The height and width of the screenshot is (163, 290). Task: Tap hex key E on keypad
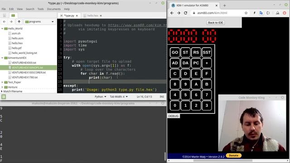[196, 73]
